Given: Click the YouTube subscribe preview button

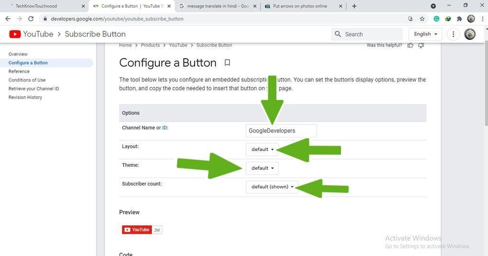Looking at the screenshot, I should tap(137, 230).
